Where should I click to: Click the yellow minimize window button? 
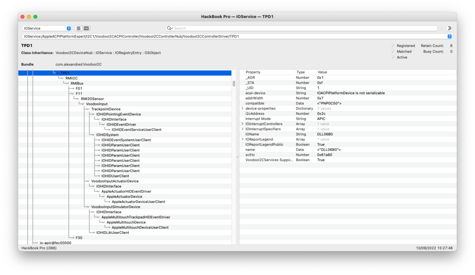(29, 17)
